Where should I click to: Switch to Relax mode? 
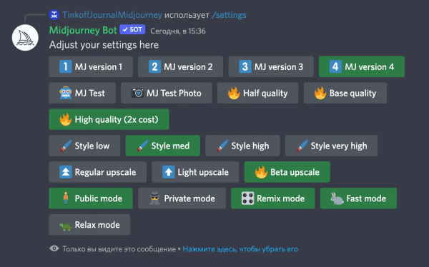[89, 225]
